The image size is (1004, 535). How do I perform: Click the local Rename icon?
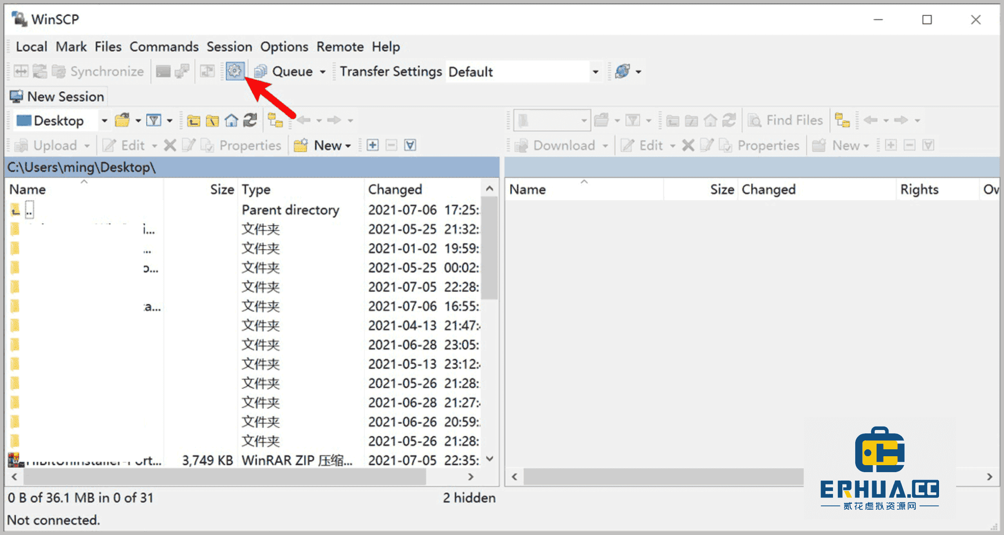[x=188, y=145]
